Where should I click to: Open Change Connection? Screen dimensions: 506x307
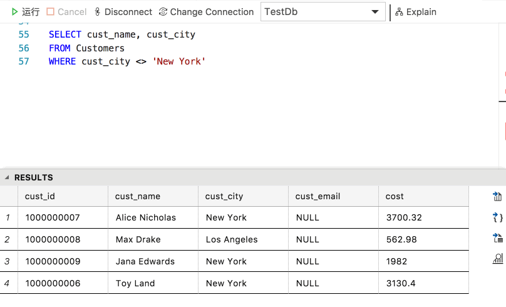point(206,12)
